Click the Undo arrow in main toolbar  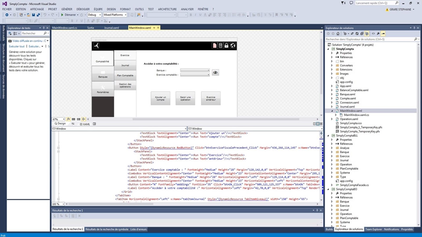(45, 15)
